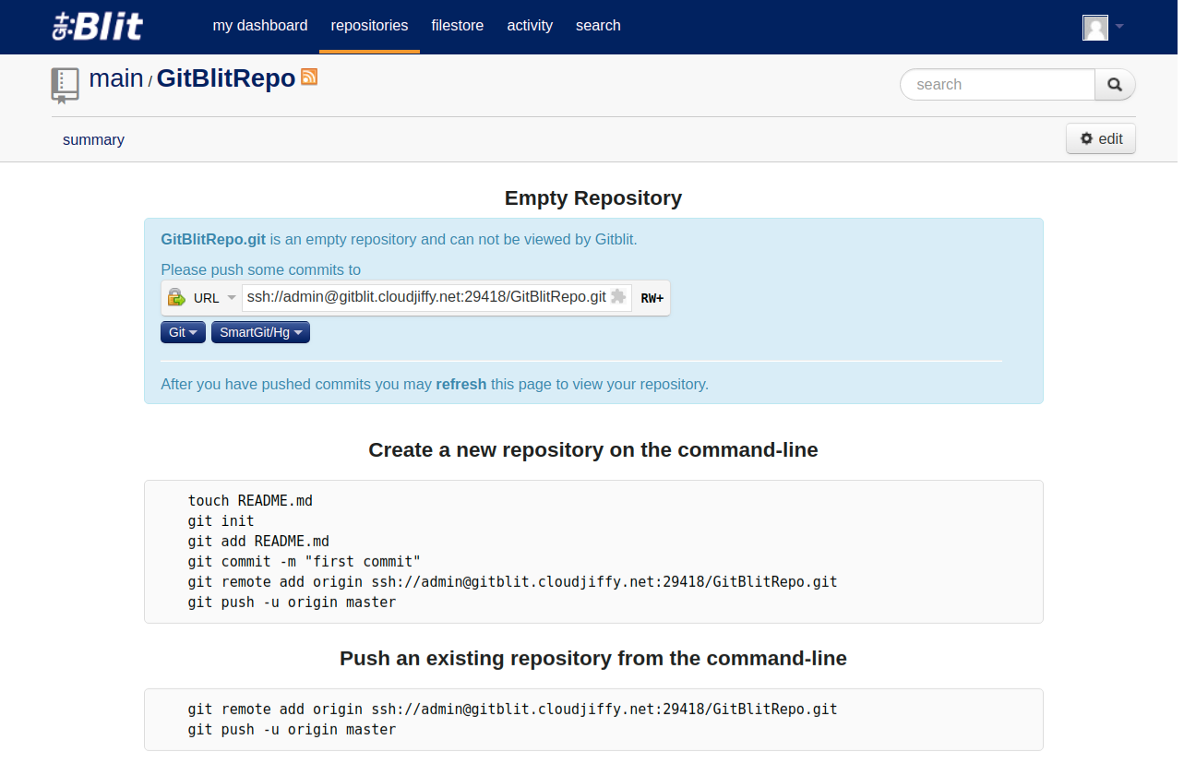Open the SmartGit/Hg dropdown
Viewport: 1184px width, 764px height.
tap(260, 332)
